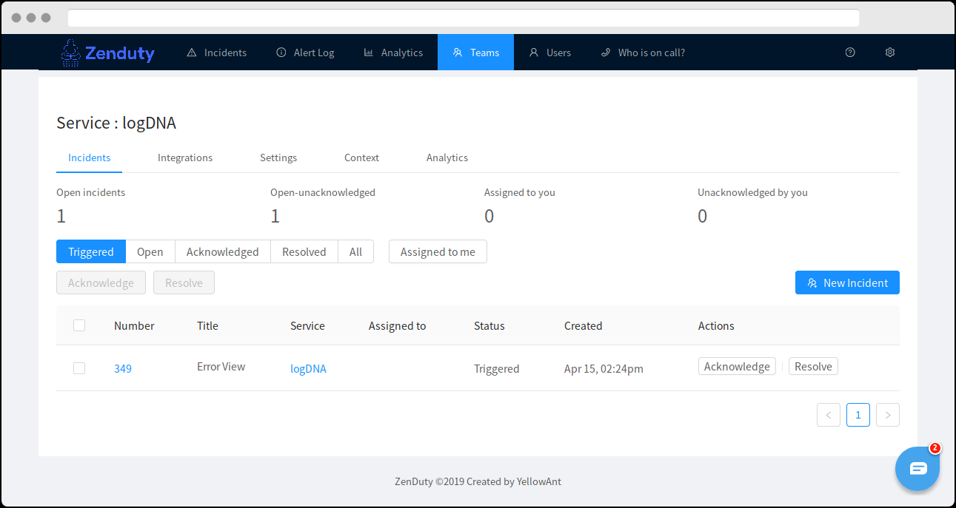Open Analytics in the top navbar
956x508 pixels.
pyautogui.click(x=393, y=53)
